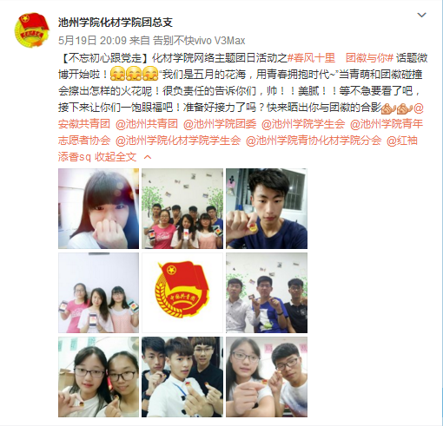Open the poster's League badge avatar
Screen dimensions: 443x426
(x=31, y=29)
